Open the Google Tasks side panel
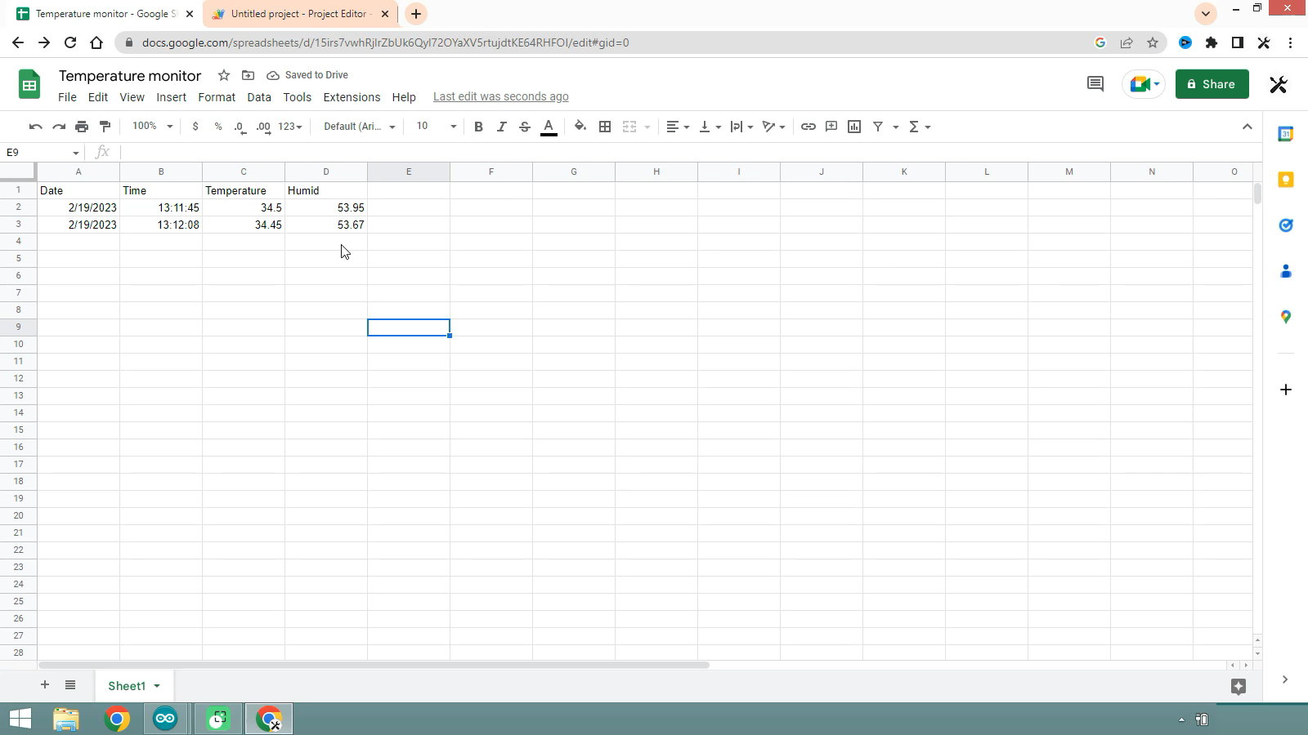Image resolution: width=1308 pixels, height=735 pixels. tap(1285, 225)
